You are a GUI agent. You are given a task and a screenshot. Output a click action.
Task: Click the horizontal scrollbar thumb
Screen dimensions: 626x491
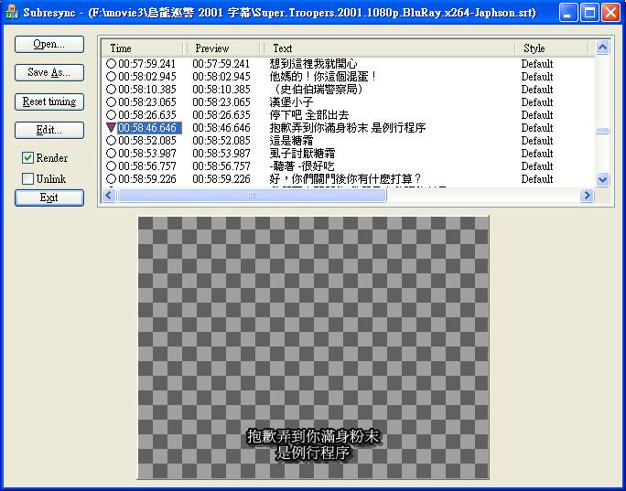(x=252, y=195)
